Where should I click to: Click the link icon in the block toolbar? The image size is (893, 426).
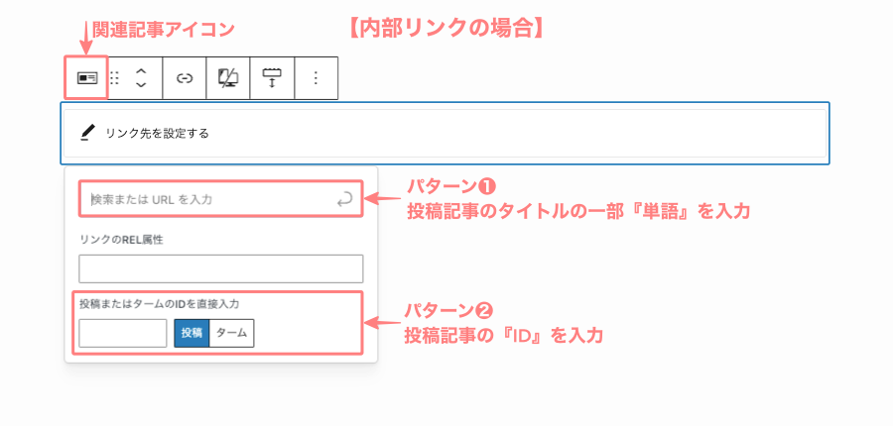(x=184, y=78)
